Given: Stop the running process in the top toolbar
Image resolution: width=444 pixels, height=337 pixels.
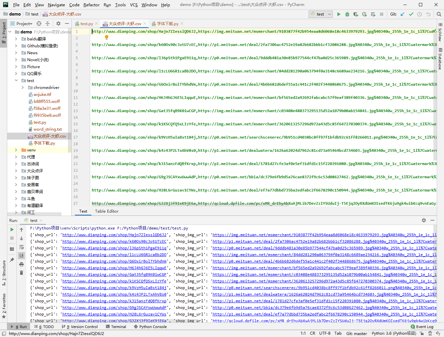Looking at the screenshot, I should [x=382, y=14].
